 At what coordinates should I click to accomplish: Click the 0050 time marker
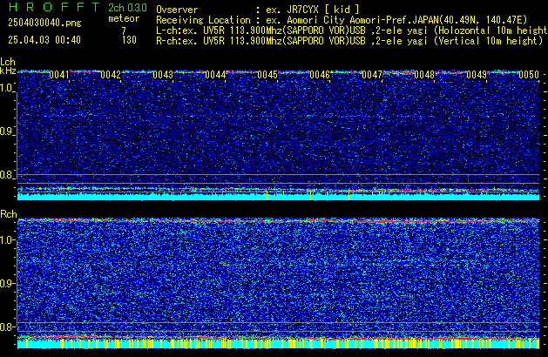529,75
